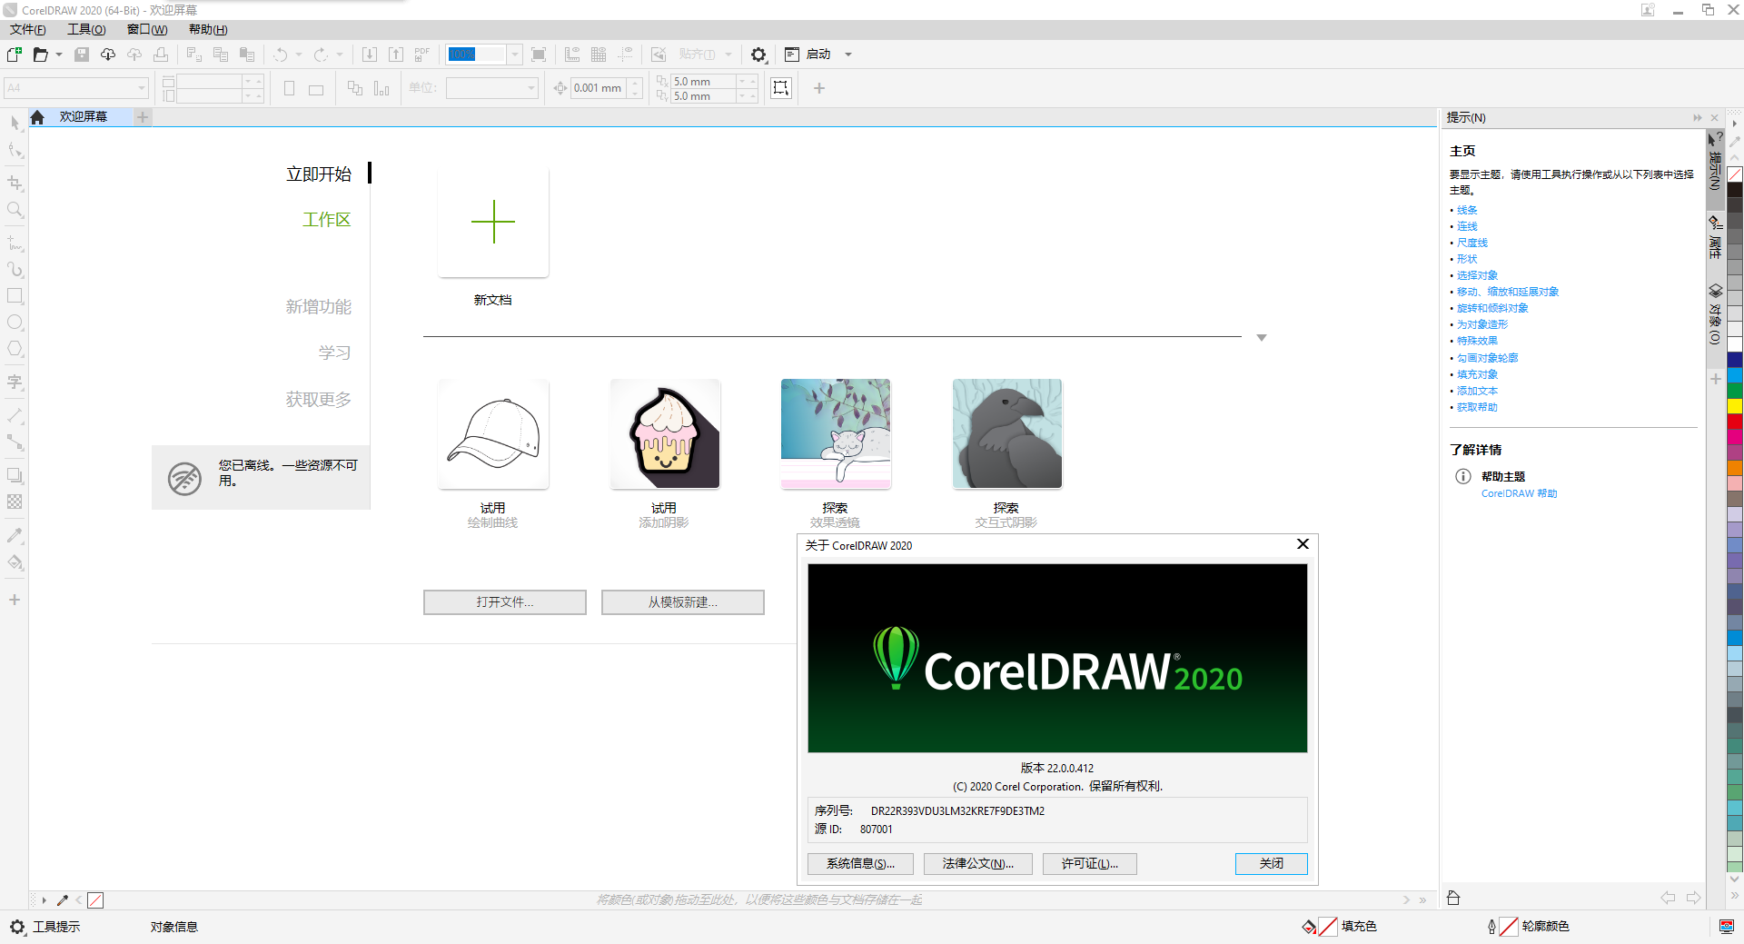Image resolution: width=1744 pixels, height=944 pixels.
Task: Click the Home icon on welcome tab
Action: [37, 117]
